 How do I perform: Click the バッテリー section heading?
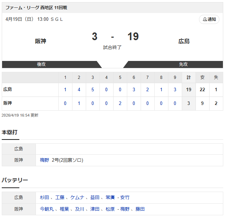pos(15,180)
